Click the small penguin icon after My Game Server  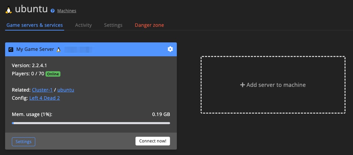(x=58, y=50)
